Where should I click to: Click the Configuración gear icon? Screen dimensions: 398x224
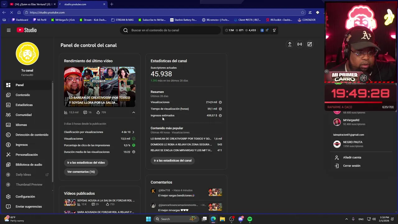[x=8, y=197]
